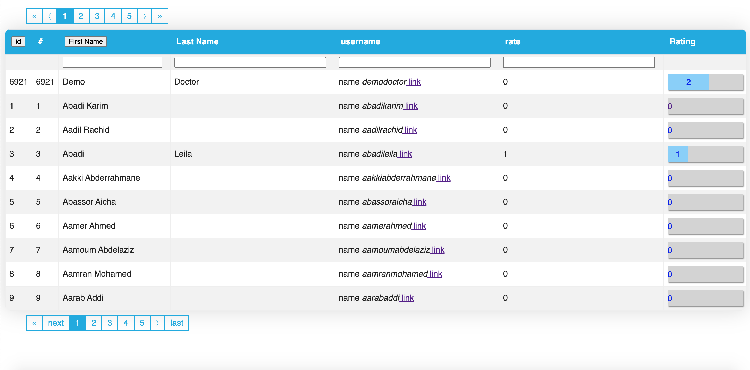The width and height of the screenshot is (750, 370).
Task: Go to page 5 in bottom pagination
Action: [x=142, y=323]
